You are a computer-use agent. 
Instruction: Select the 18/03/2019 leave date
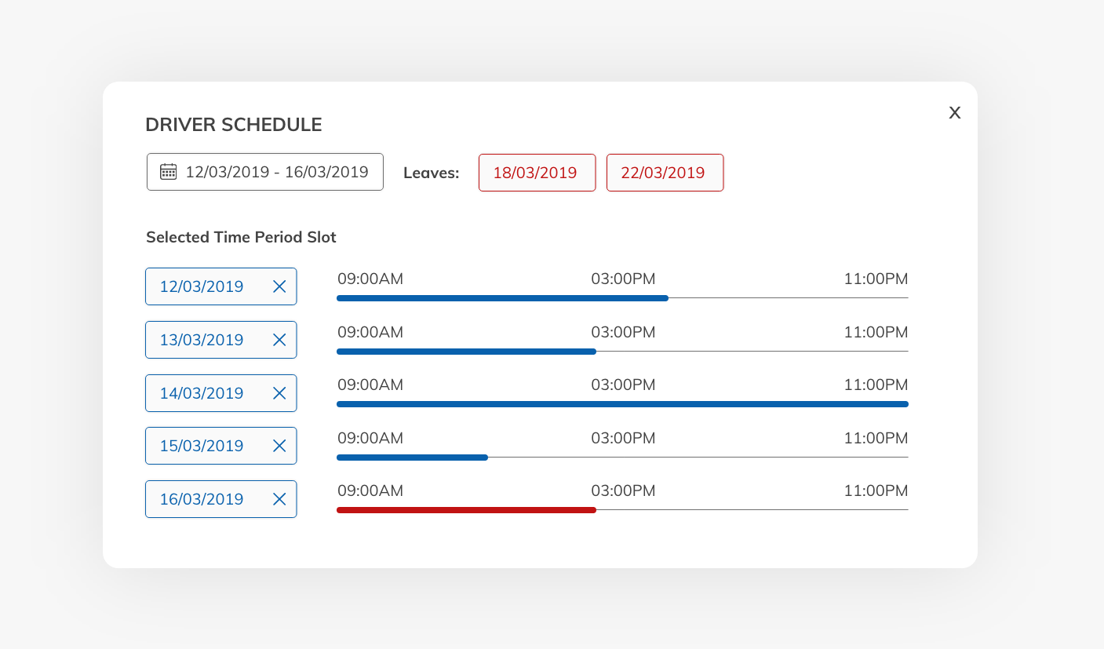[536, 173]
